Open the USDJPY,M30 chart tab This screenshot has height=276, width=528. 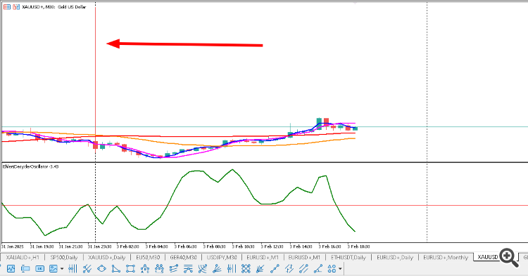[222, 257]
